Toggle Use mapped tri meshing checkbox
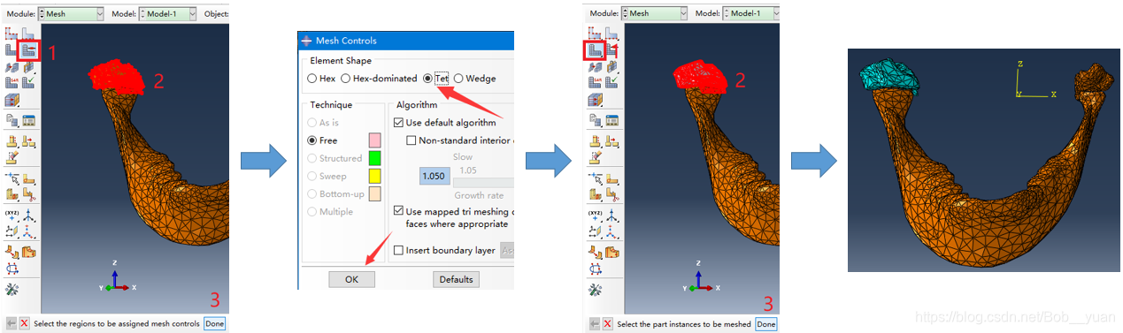This screenshot has width=1123, height=333. click(x=398, y=211)
